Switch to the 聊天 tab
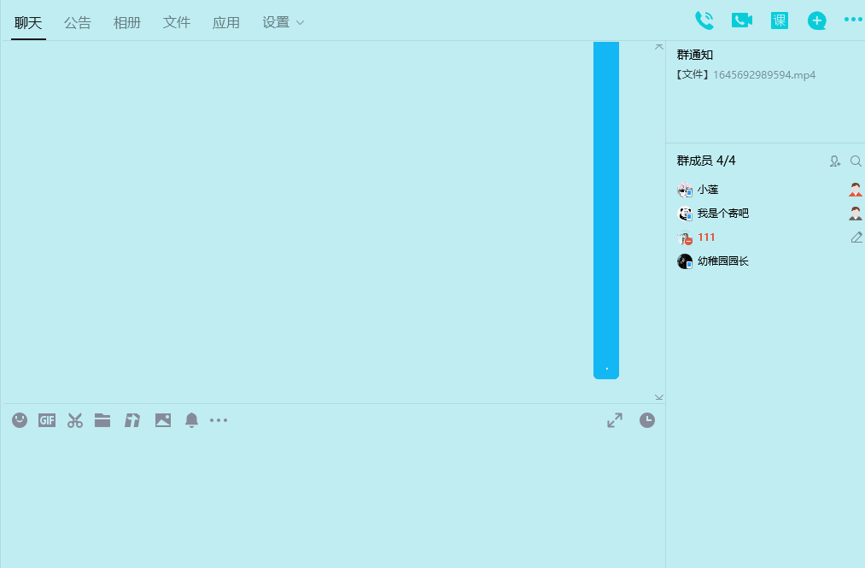The height and width of the screenshot is (568, 865). (x=28, y=22)
